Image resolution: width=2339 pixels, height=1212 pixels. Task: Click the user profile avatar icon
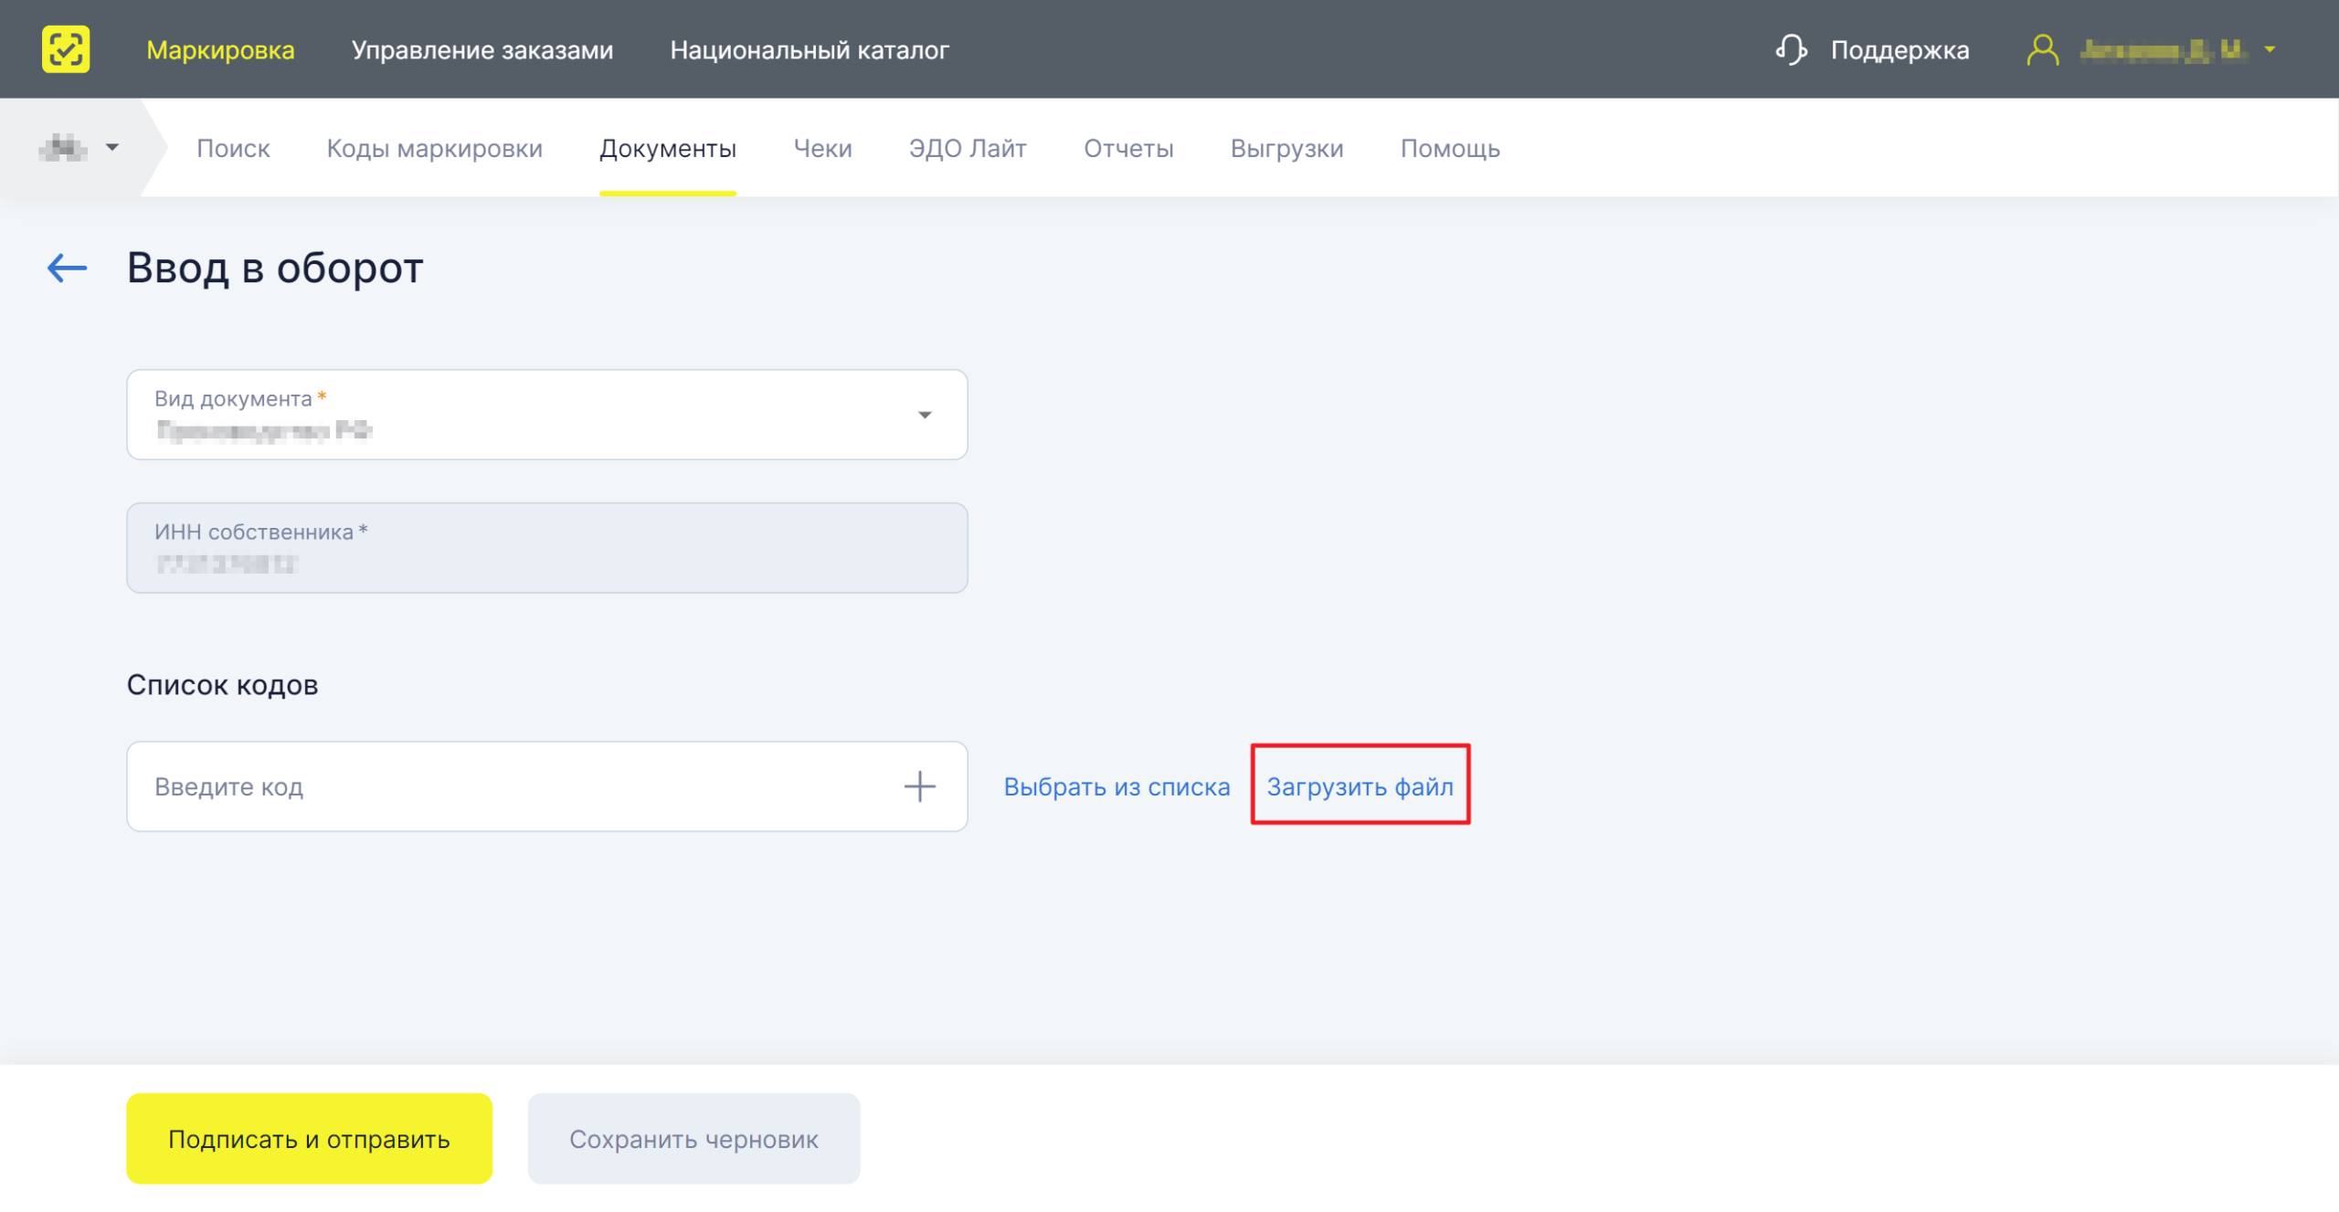tap(2042, 49)
